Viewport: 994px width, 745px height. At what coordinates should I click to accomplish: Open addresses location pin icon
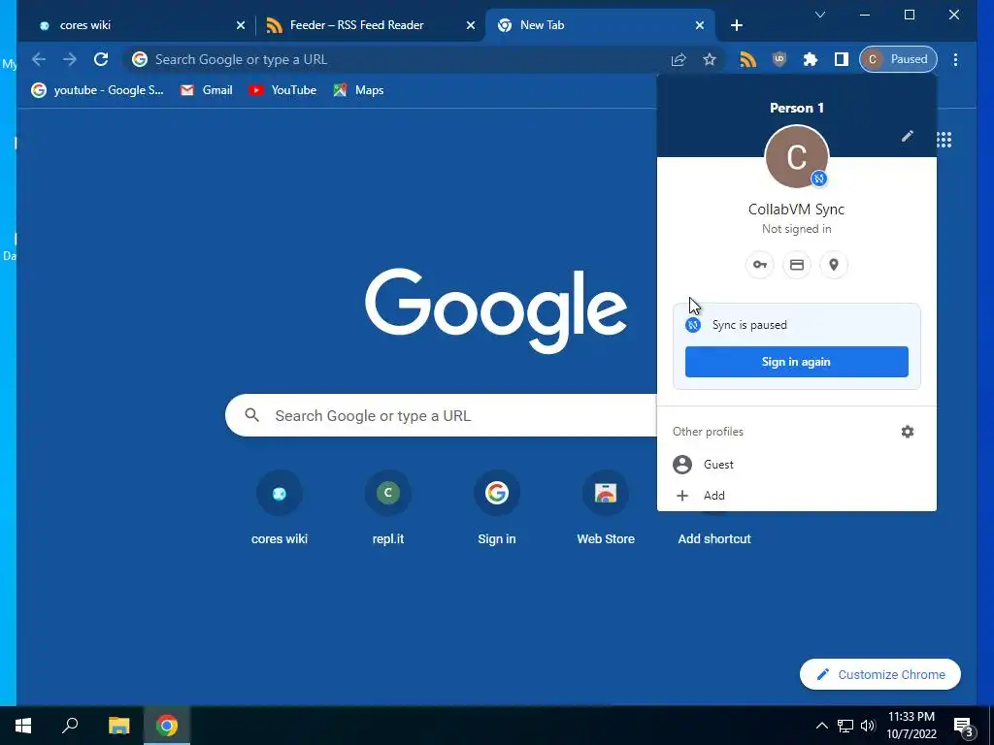(x=834, y=265)
